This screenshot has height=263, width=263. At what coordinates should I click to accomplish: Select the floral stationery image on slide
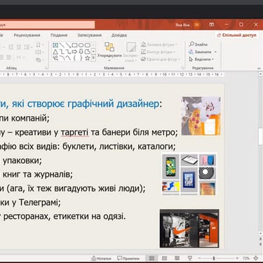pos(201,116)
